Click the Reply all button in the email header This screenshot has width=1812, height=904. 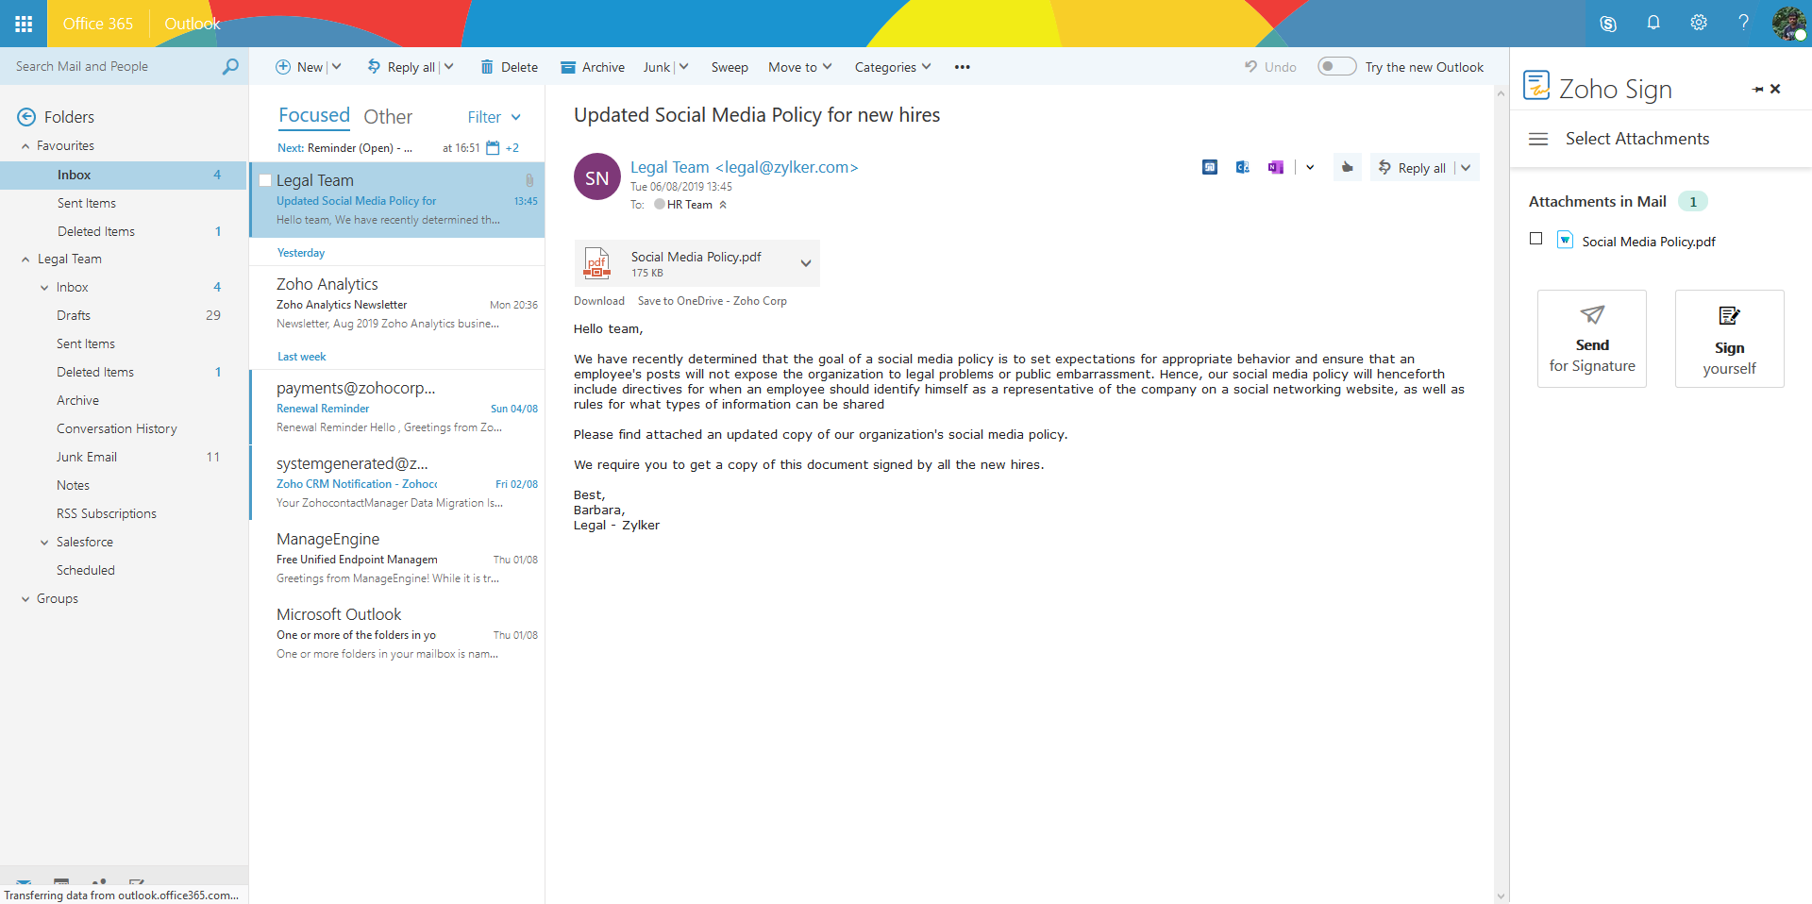point(1412,168)
